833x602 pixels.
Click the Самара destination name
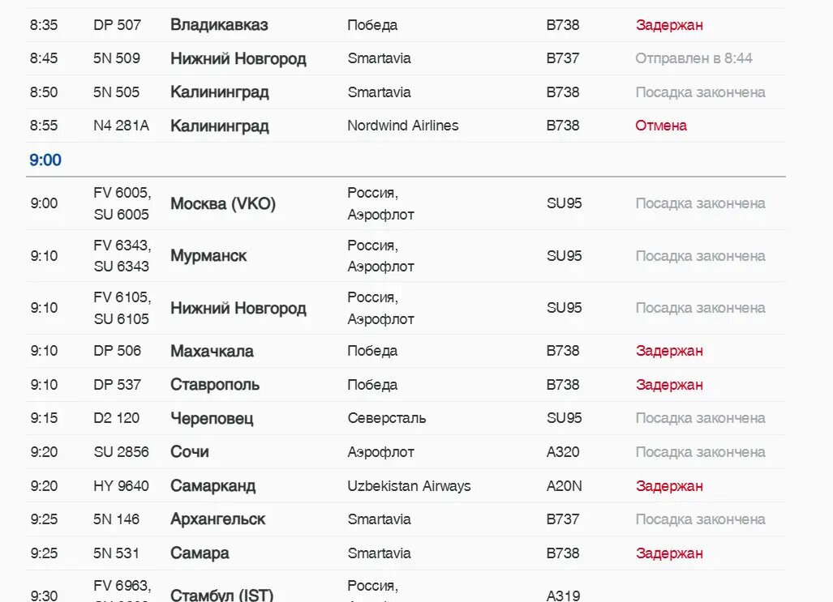200,553
